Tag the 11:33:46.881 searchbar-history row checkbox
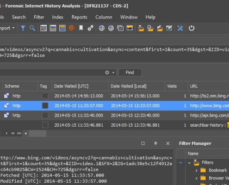This screenshot has width=229, height=185. [x=45, y=125]
